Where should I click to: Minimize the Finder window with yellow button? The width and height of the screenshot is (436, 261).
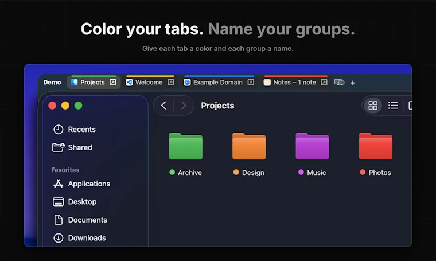coord(65,106)
